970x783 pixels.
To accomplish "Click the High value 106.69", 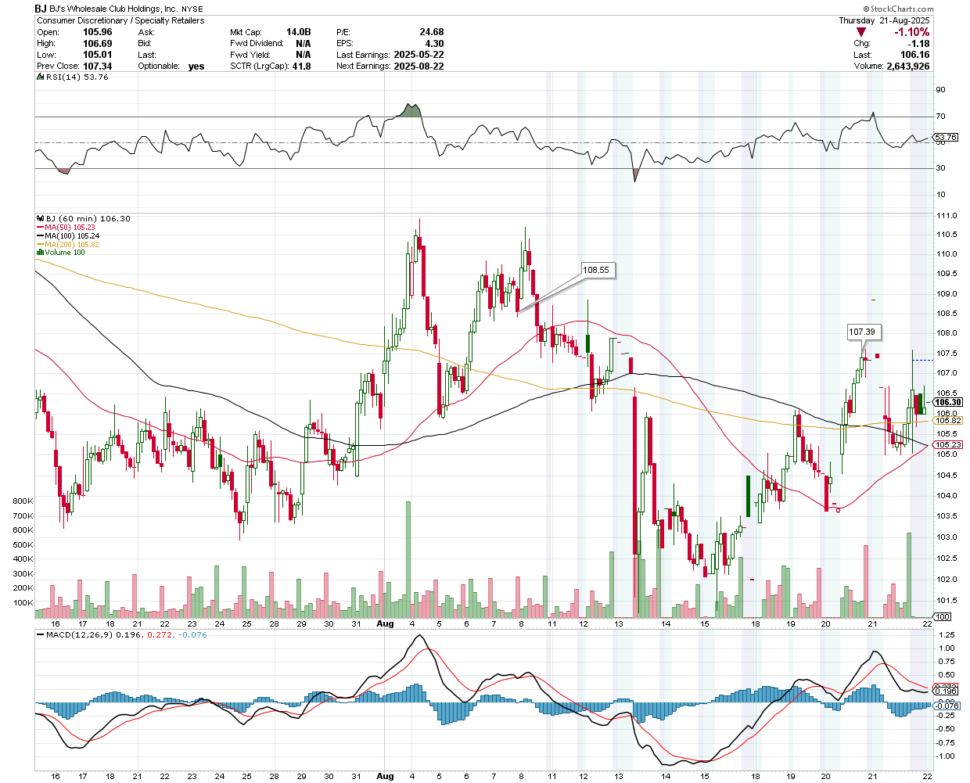I will (98, 44).
